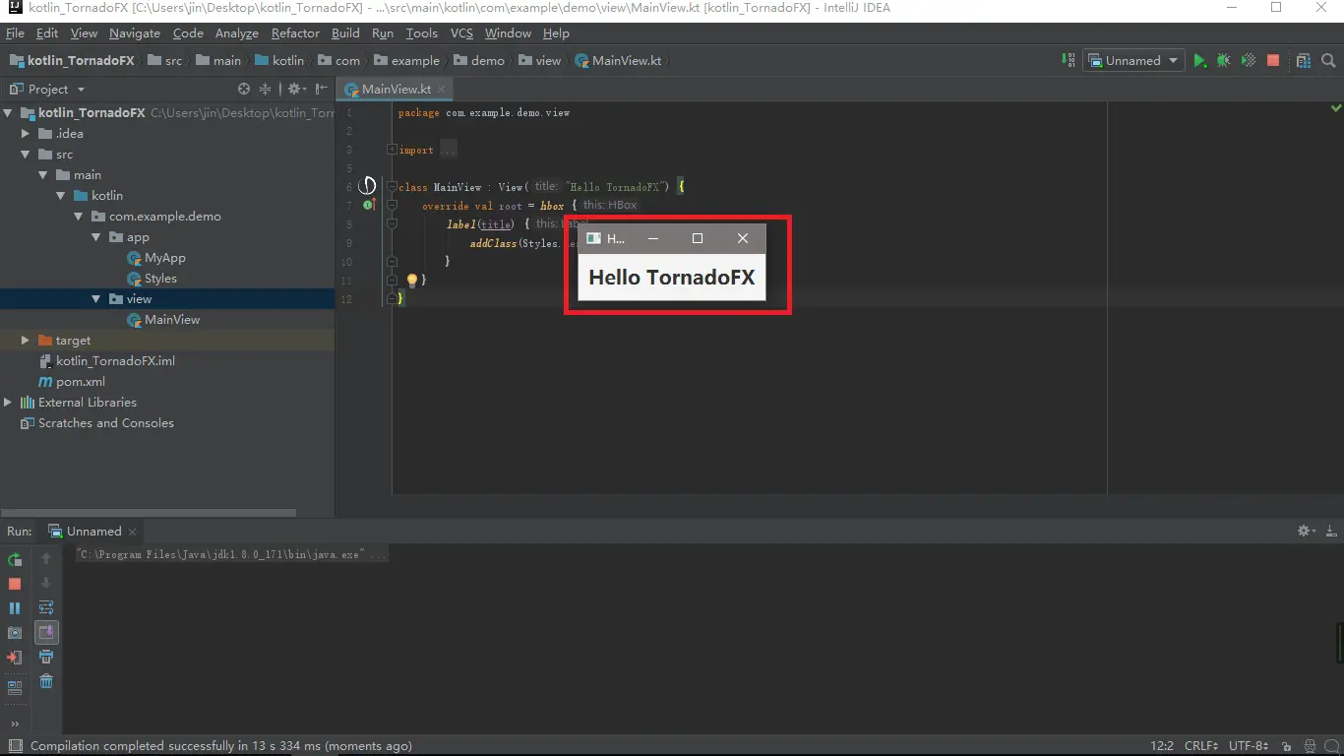
Task: Click the more actions chevron in Run panel
Action: coord(15,724)
